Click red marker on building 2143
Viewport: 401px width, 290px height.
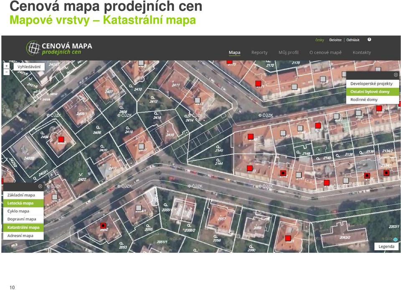point(250,168)
